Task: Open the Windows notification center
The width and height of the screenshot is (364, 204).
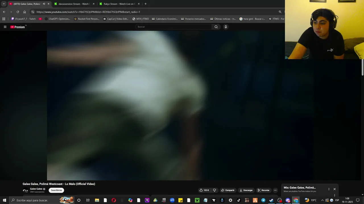Action: (x=358, y=200)
